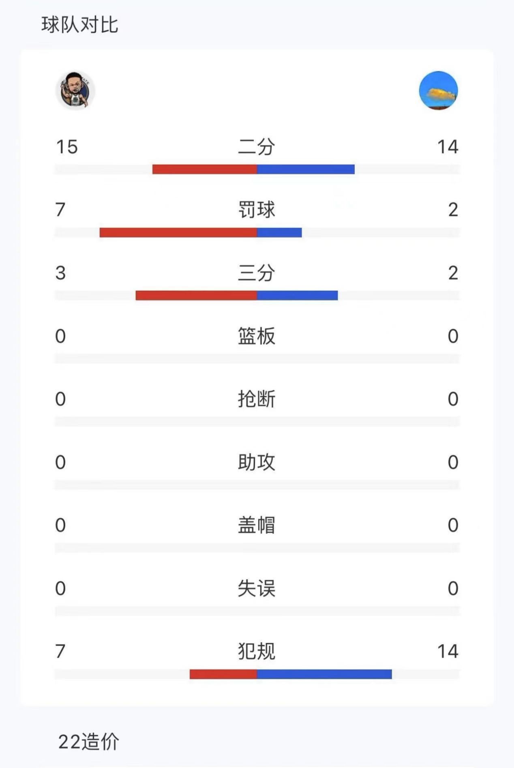
Task: Select the 抢断 stat row label
Action: pyautogui.click(x=257, y=399)
